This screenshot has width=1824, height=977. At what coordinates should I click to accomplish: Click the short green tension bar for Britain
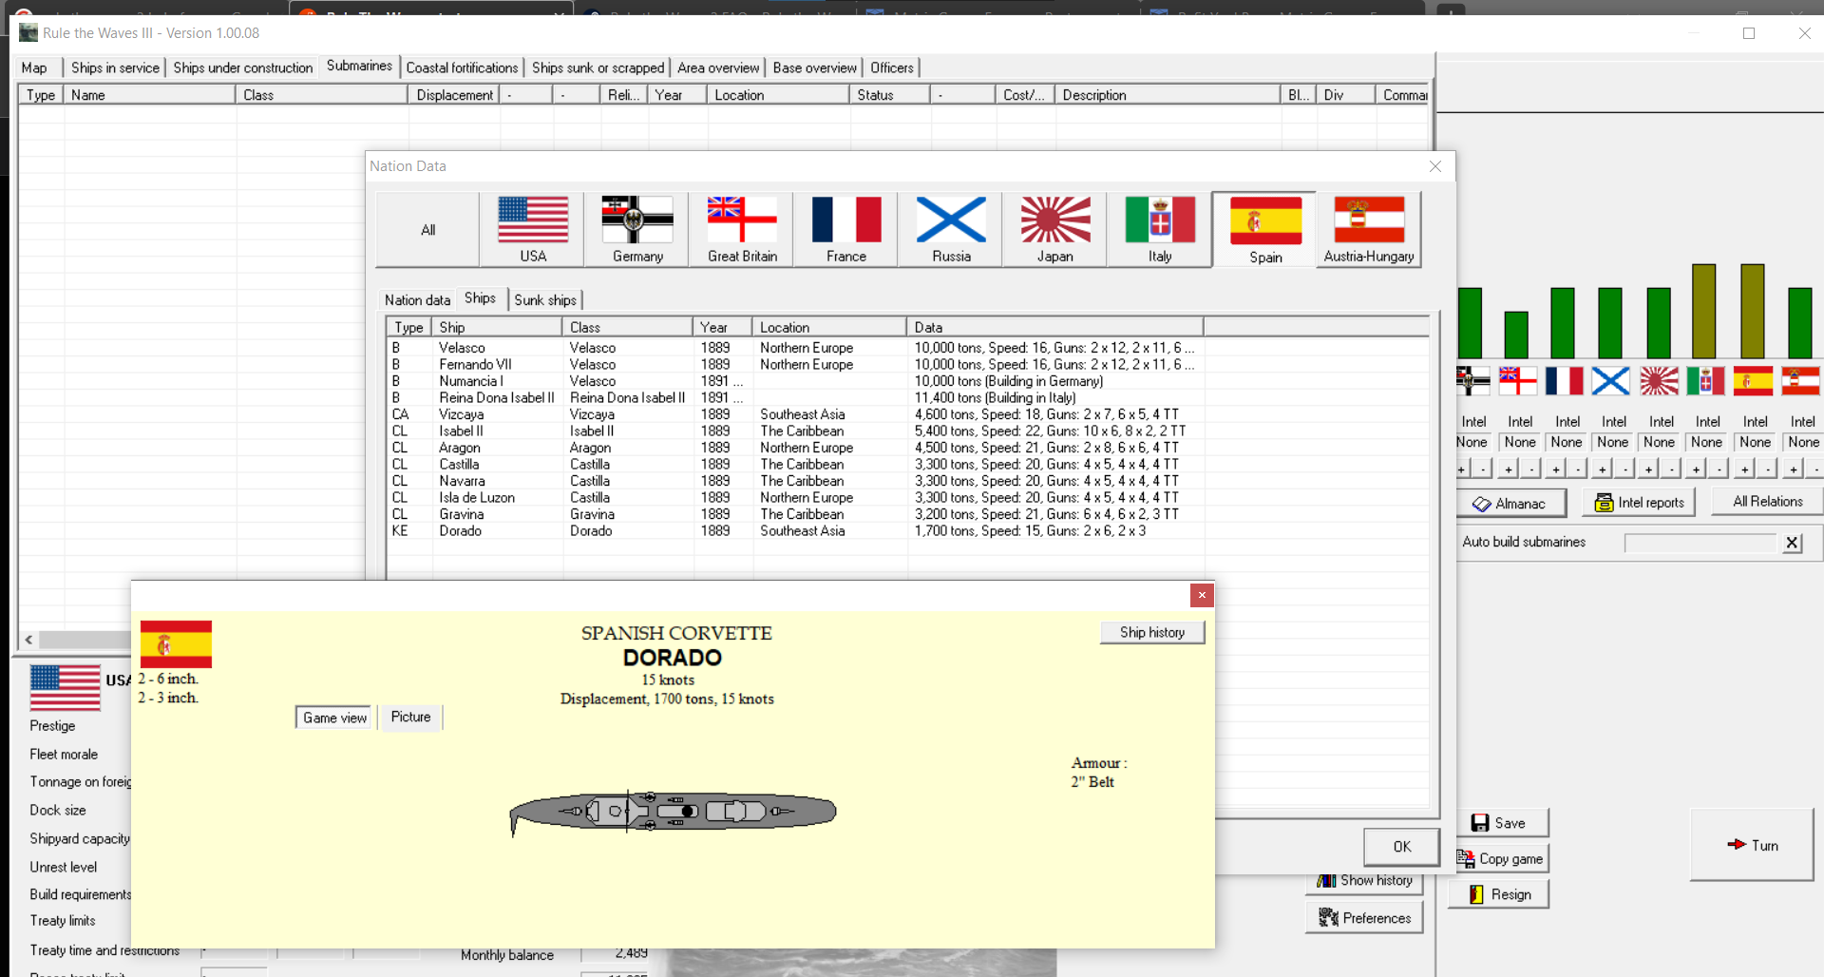click(x=1516, y=335)
